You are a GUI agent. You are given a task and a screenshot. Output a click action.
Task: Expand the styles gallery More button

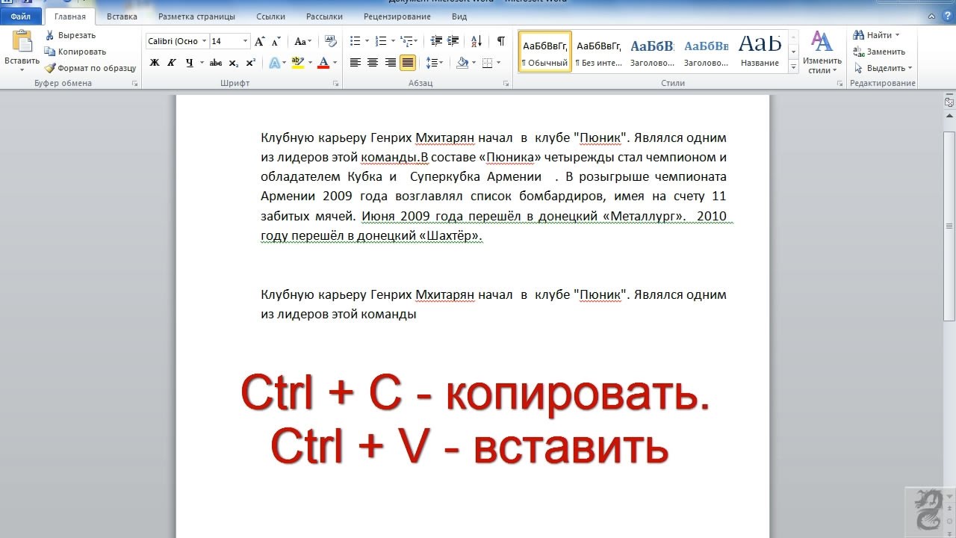[x=793, y=67]
